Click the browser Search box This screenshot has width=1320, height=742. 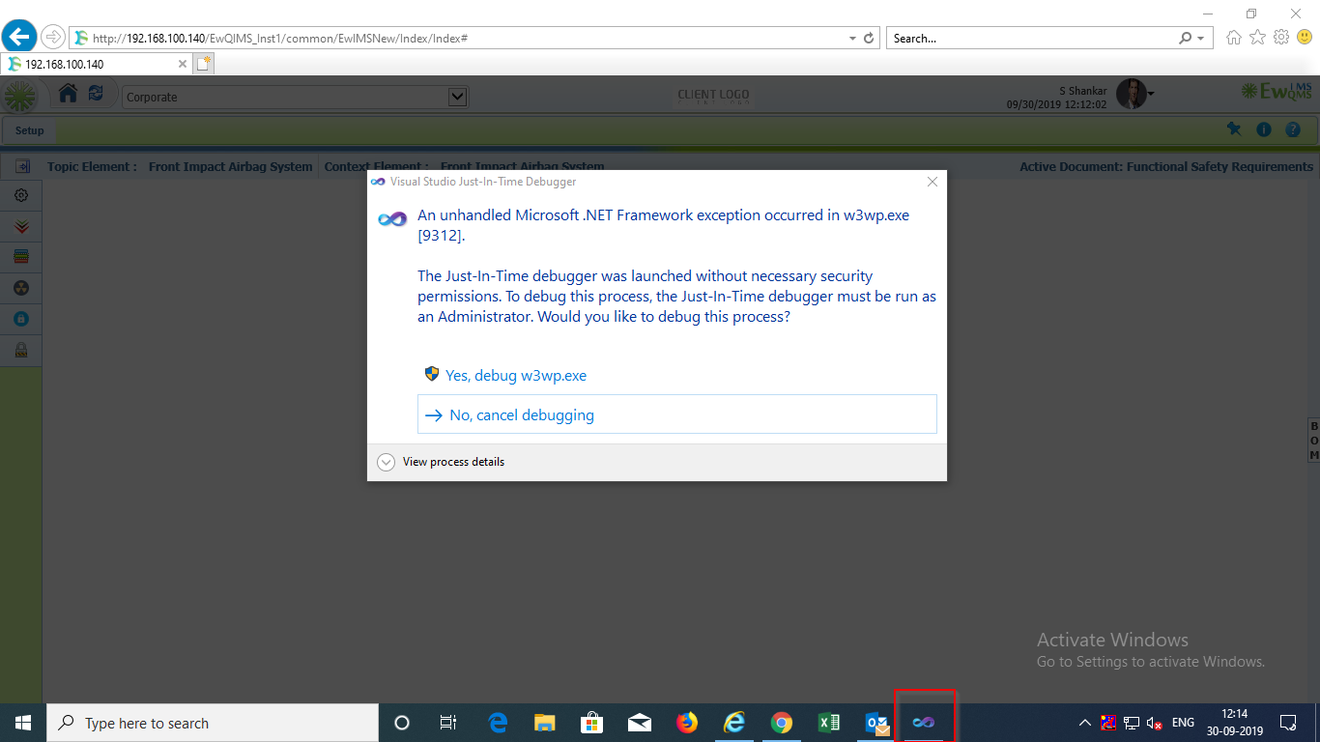pos(1030,38)
